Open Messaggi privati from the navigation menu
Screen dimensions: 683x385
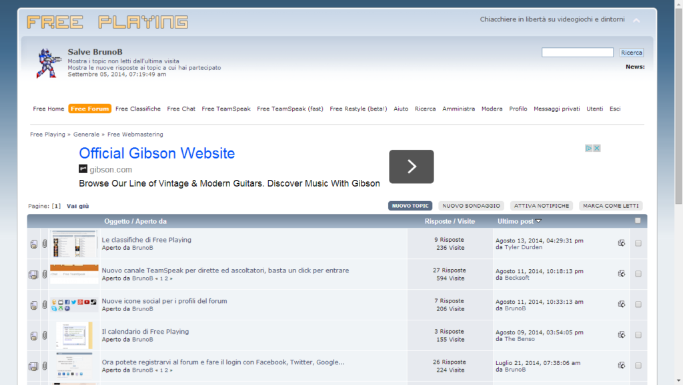point(556,109)
